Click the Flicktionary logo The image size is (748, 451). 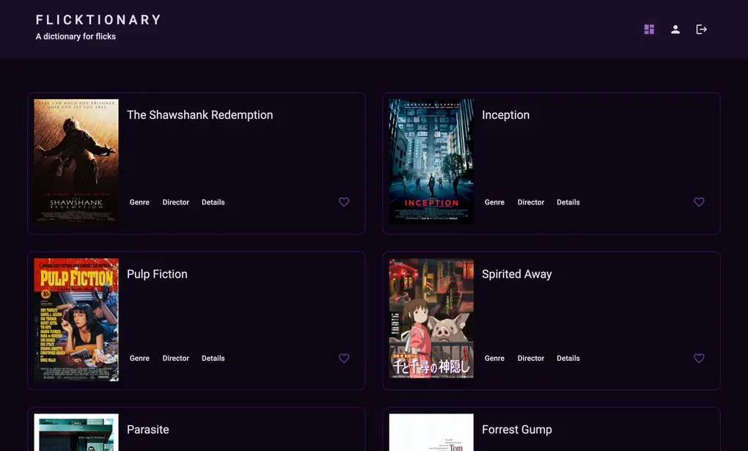tap(98, 20)
